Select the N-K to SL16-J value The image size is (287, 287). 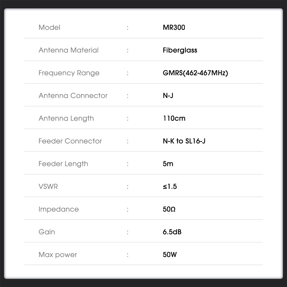coord(184,141)
